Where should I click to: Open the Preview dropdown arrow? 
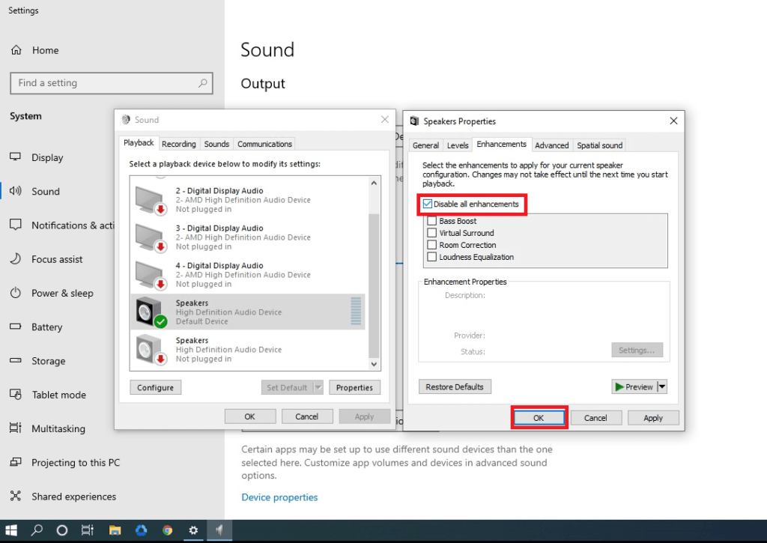point(662,386)
